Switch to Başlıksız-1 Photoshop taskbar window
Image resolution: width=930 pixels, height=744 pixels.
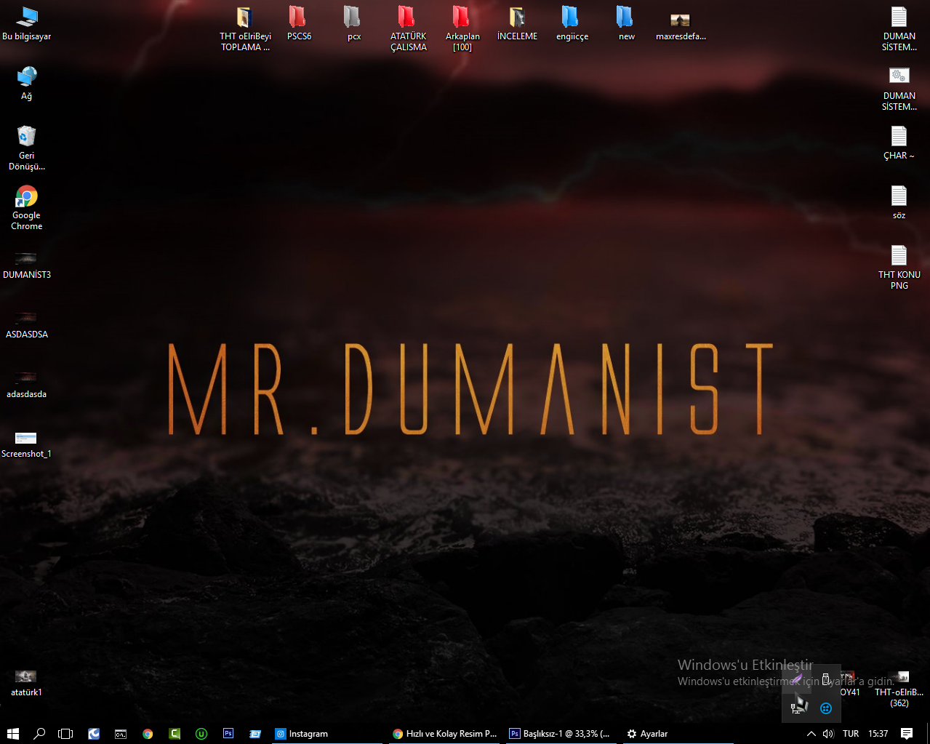(x=561, y=734)
